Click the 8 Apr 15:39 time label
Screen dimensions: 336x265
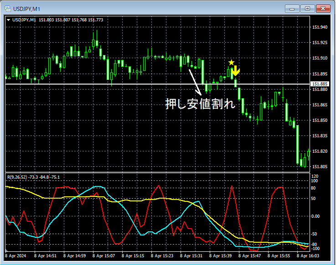pyautogui.click(x=220, y=256)
